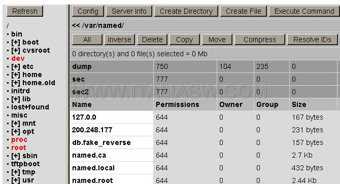Expand the cvsroot folder [+] in tree
340x184 pixels.
(16, 51)
